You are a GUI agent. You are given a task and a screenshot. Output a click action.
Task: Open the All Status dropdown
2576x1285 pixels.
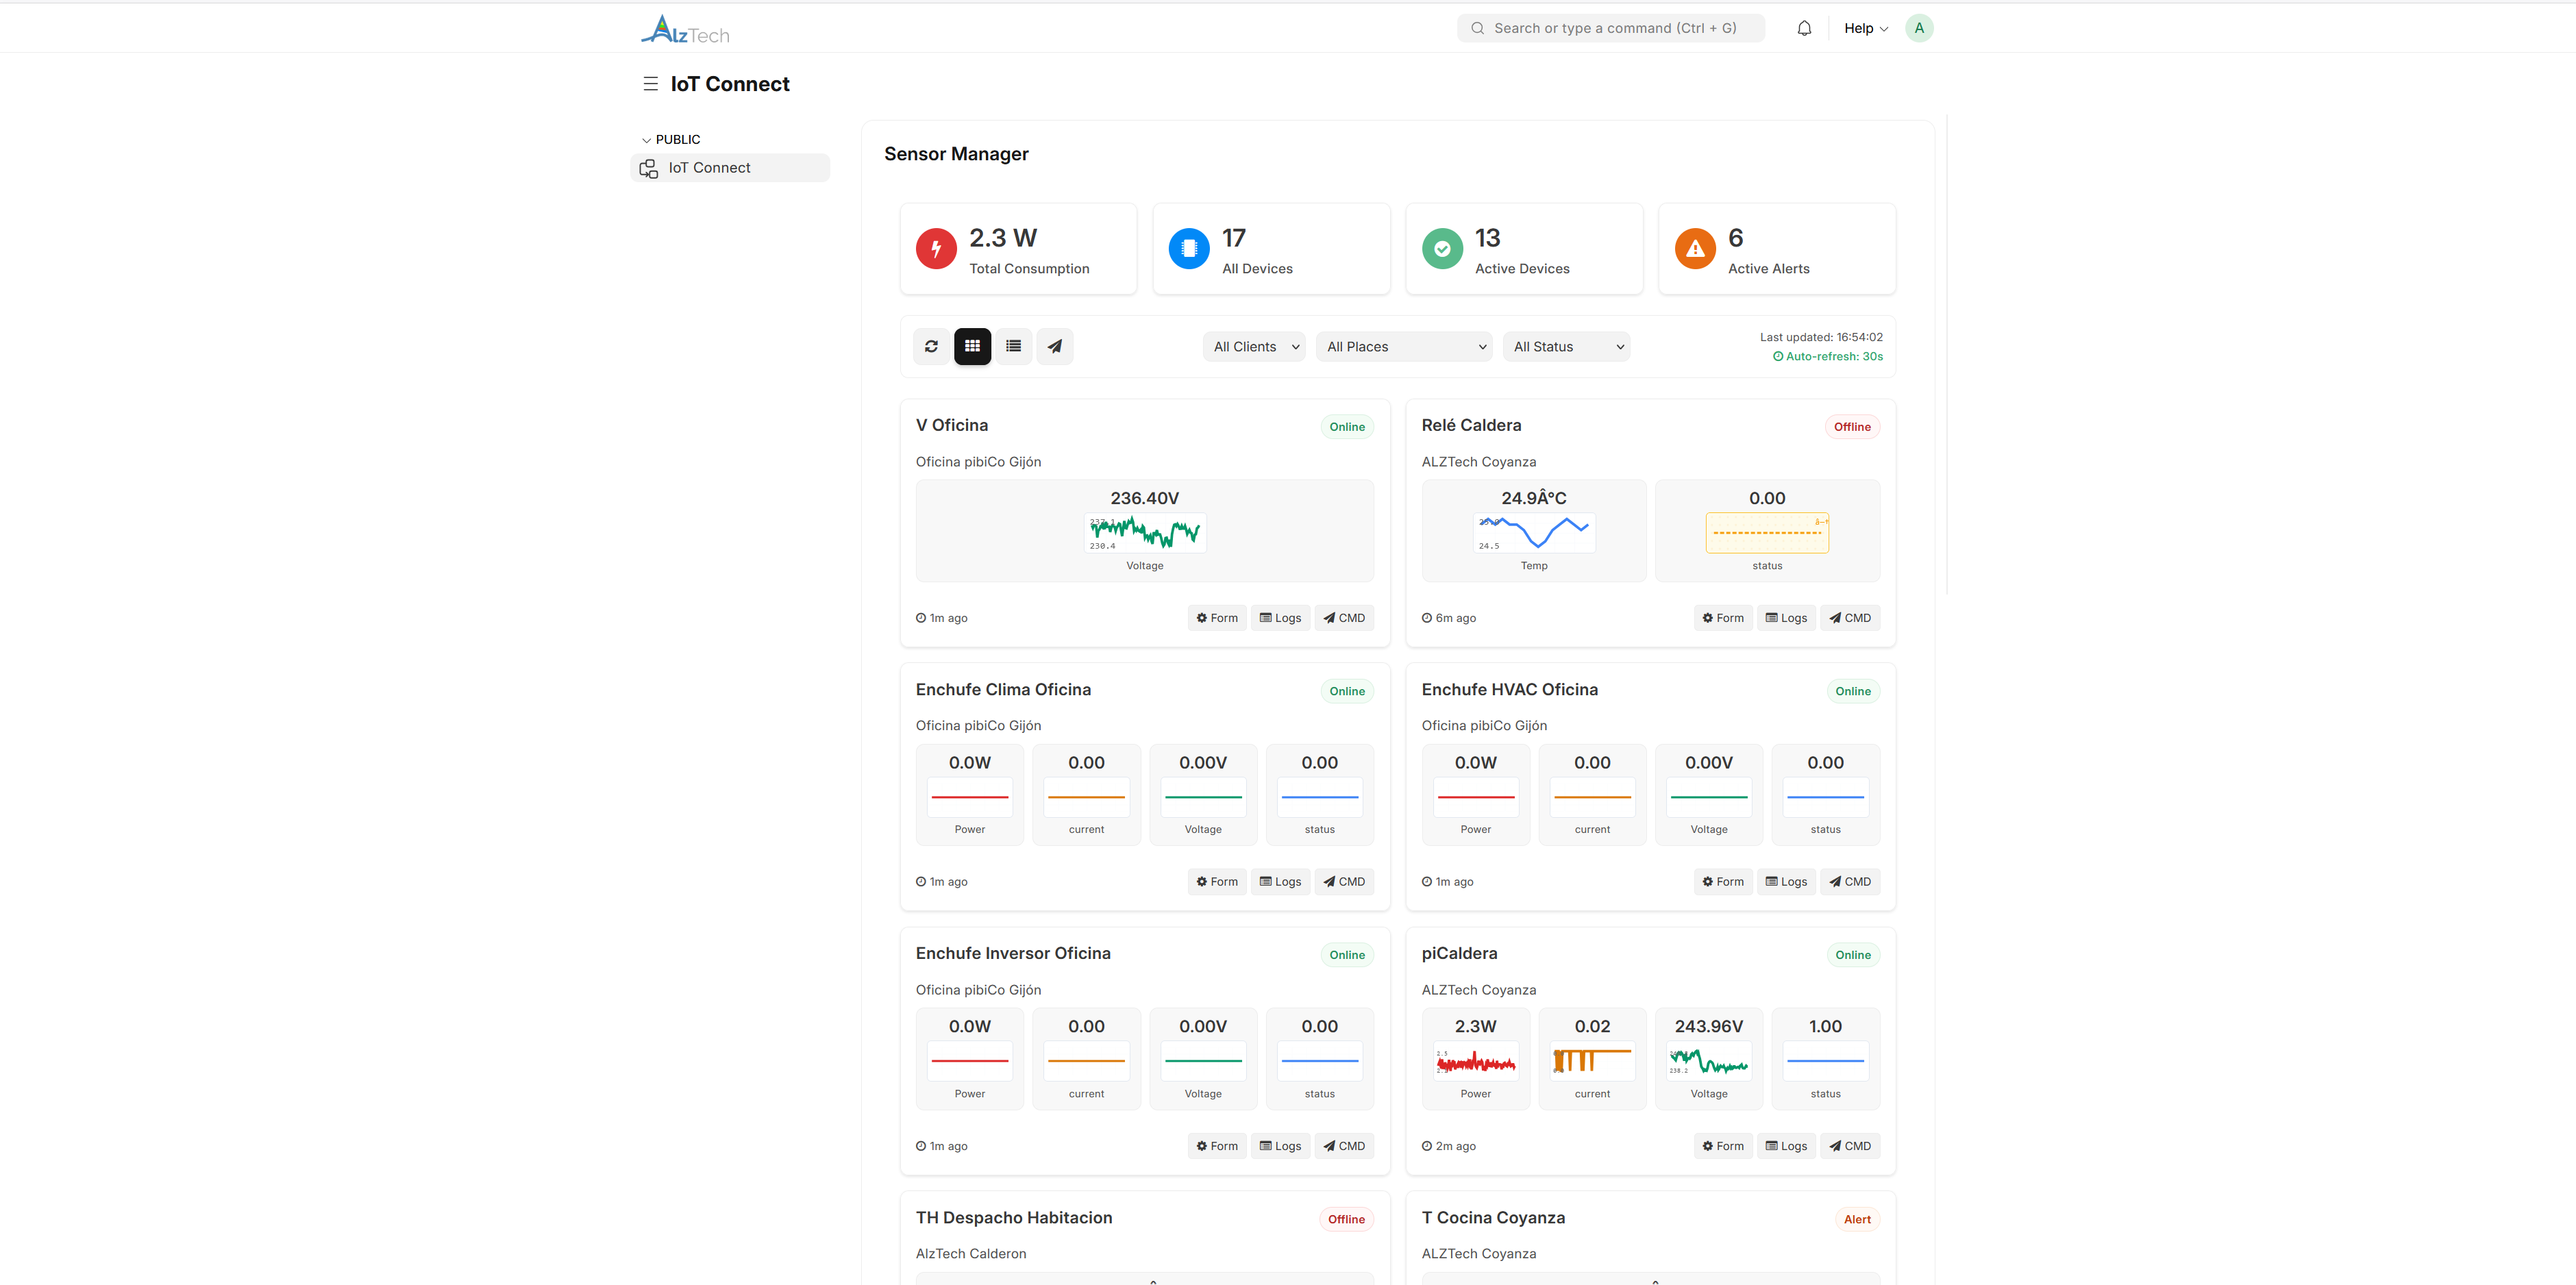(x=1566, y=346)
